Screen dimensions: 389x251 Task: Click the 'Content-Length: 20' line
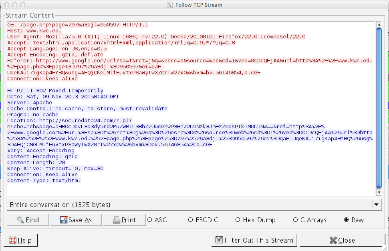[x=36, y=162]
